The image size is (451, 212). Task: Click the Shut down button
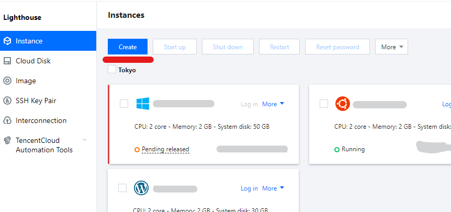point(228,47)
